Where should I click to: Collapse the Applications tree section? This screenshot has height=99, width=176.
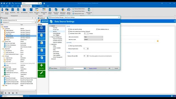(x=50, y=44)
